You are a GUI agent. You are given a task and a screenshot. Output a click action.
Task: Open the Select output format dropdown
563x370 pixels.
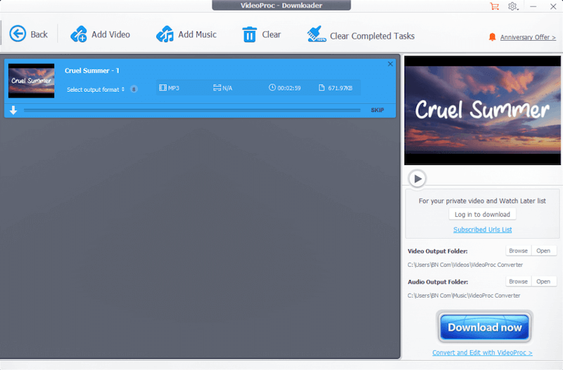(96, 90)
